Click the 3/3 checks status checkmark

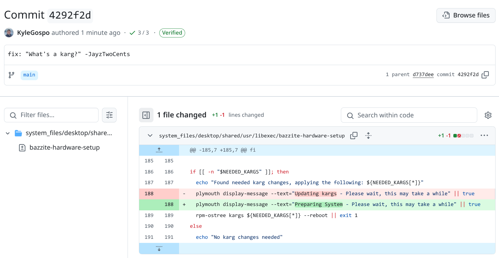(x=133, y=33)
